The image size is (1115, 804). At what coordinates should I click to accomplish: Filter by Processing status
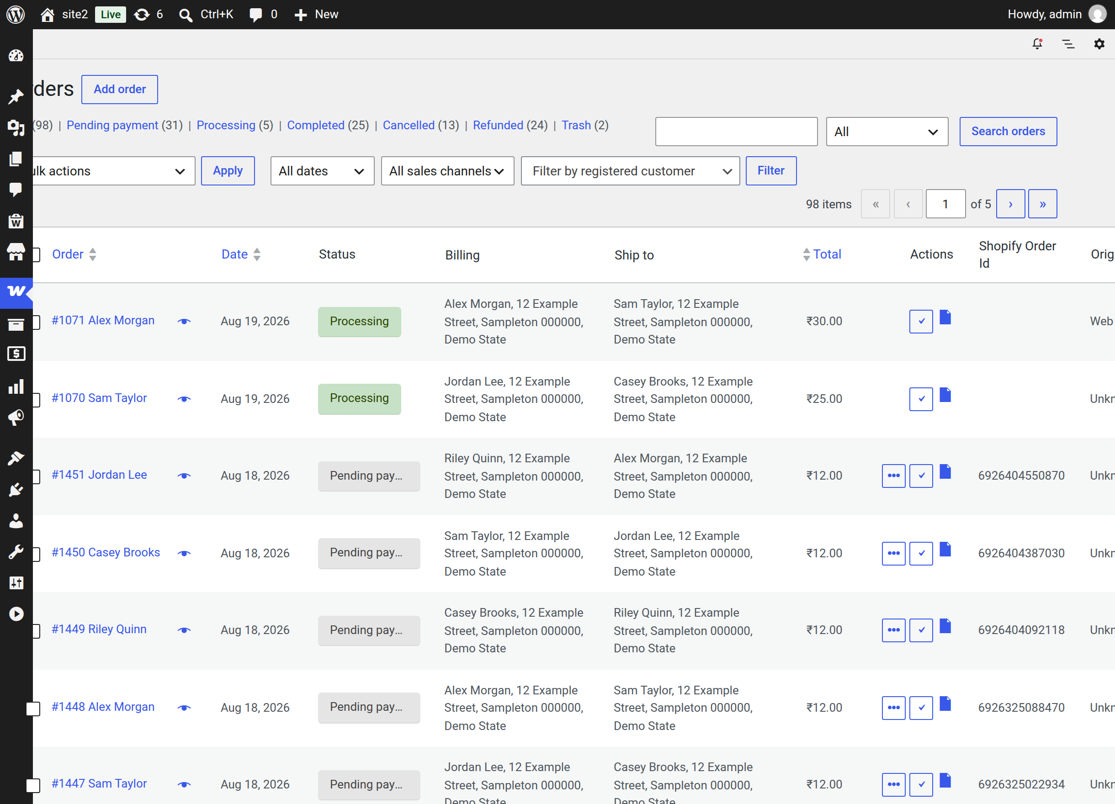tap(226, 125)
